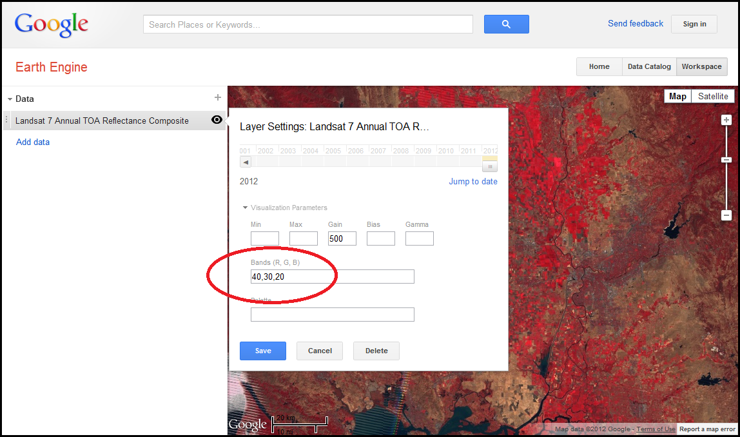Click the empty Palette input field
Screen dimensions: 740x437
[x=332, y=315]
